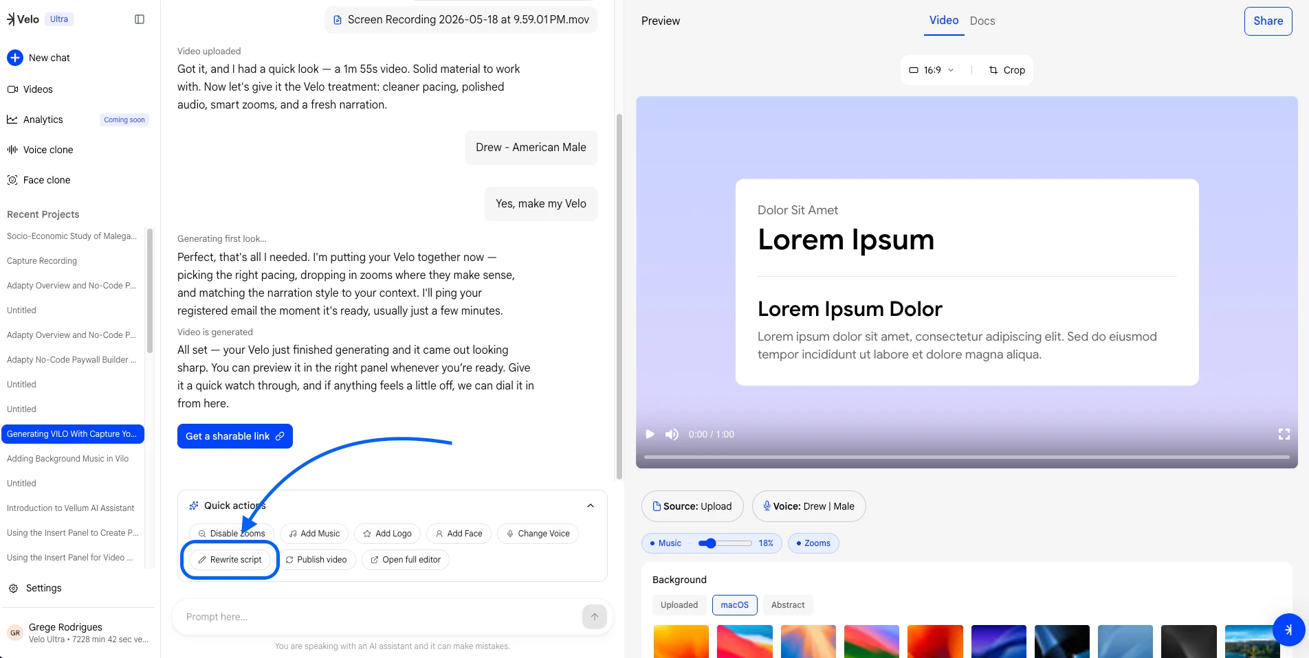Select the solid red-orange wallpaper thumbnail

coord(935,642)
